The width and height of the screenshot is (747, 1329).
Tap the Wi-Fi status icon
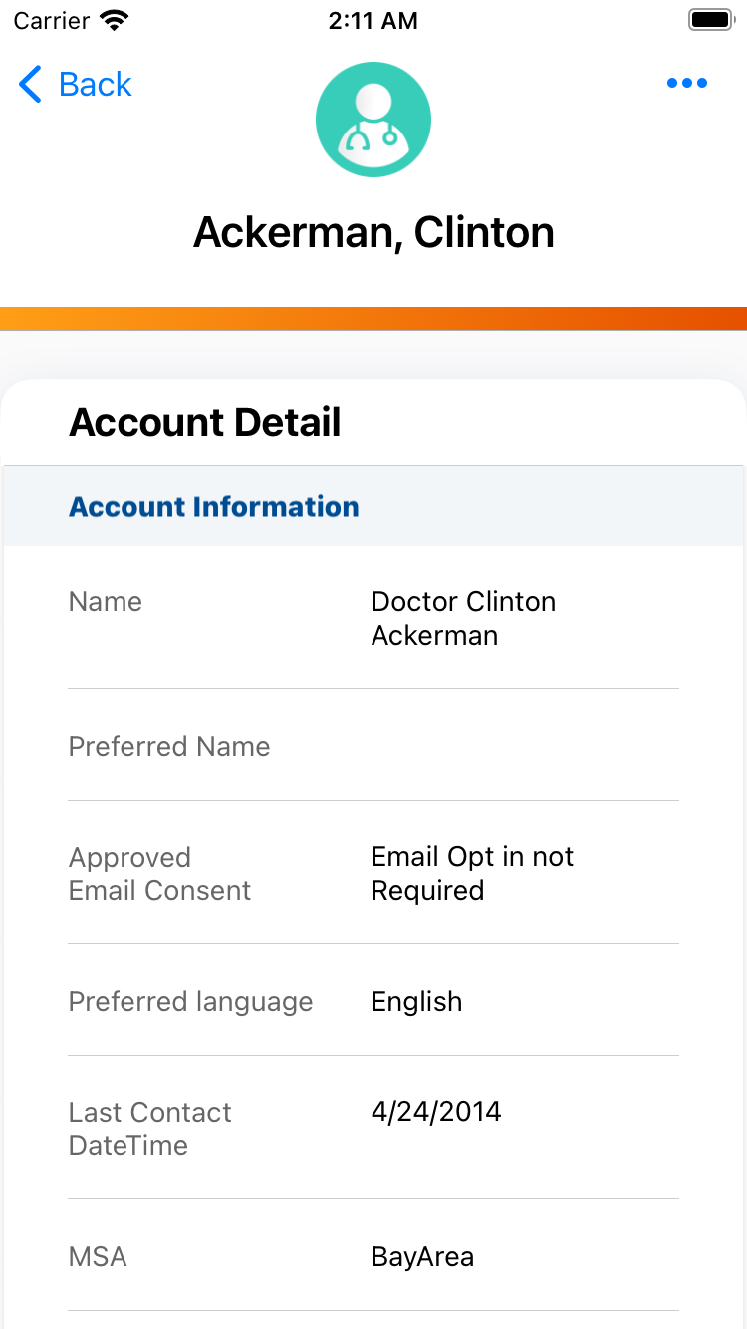[x=115, y=21]
